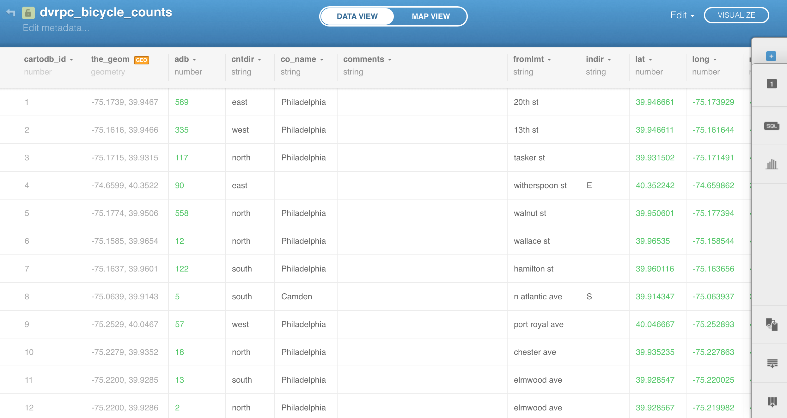Click the GEO badge on the_geom
The height and width of the screenshot is (418, 787).
tap(141, 60)
